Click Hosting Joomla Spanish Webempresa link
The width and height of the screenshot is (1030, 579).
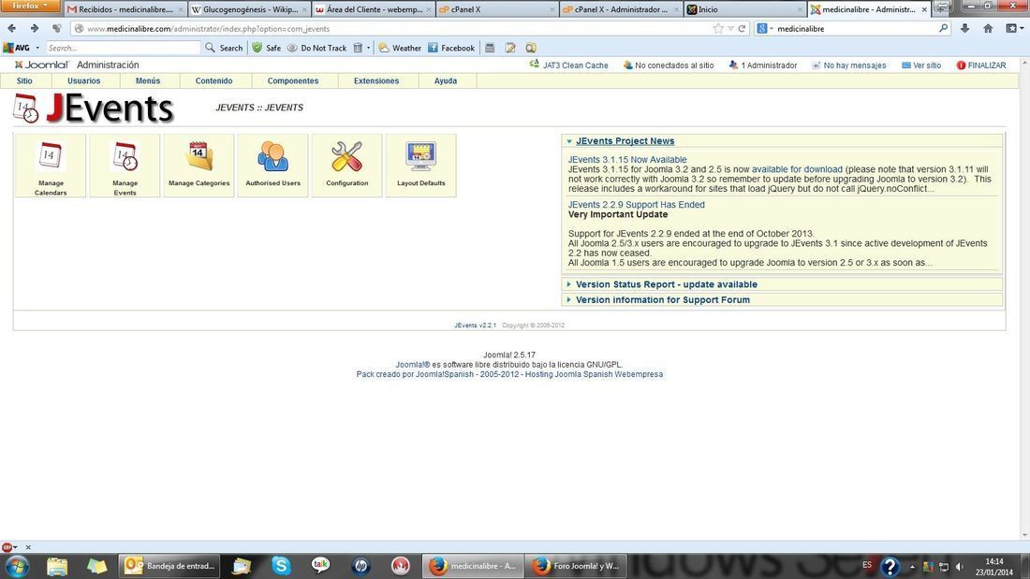click(x=594, y=374)
